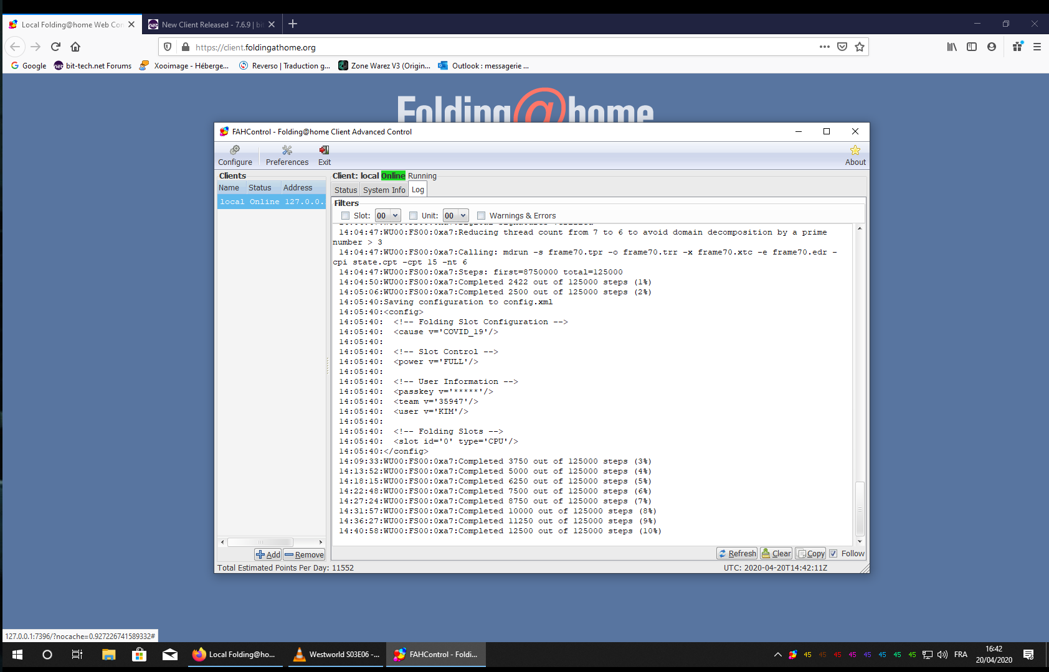The width and height of the screenshot is (1049, 672).
Task: Click the log vertical scrollbar thumb
Action: point(860,508)
